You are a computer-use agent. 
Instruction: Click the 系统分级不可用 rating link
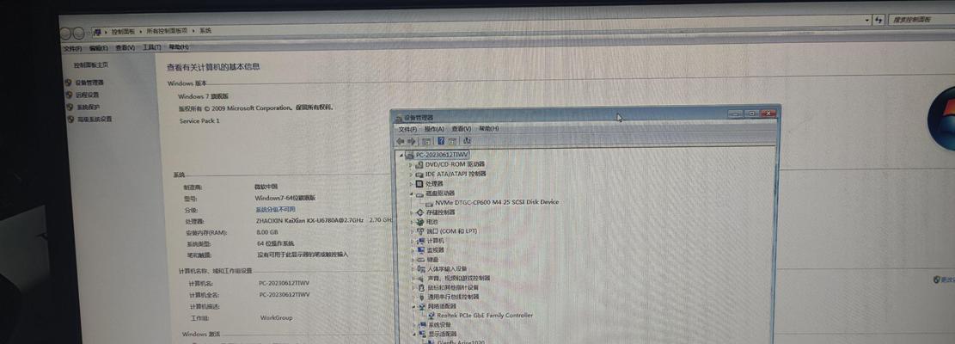275,210
